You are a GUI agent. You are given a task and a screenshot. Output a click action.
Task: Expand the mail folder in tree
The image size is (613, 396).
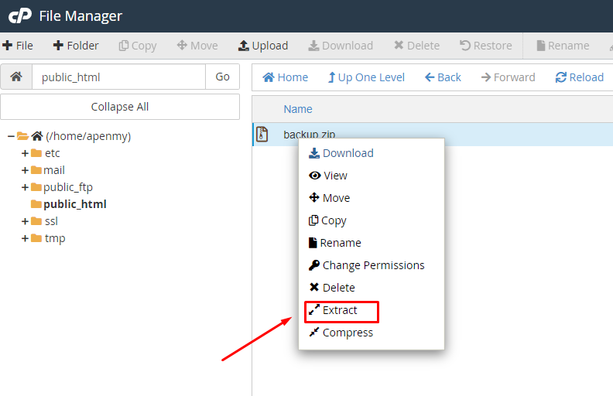(x=25, y=170)
